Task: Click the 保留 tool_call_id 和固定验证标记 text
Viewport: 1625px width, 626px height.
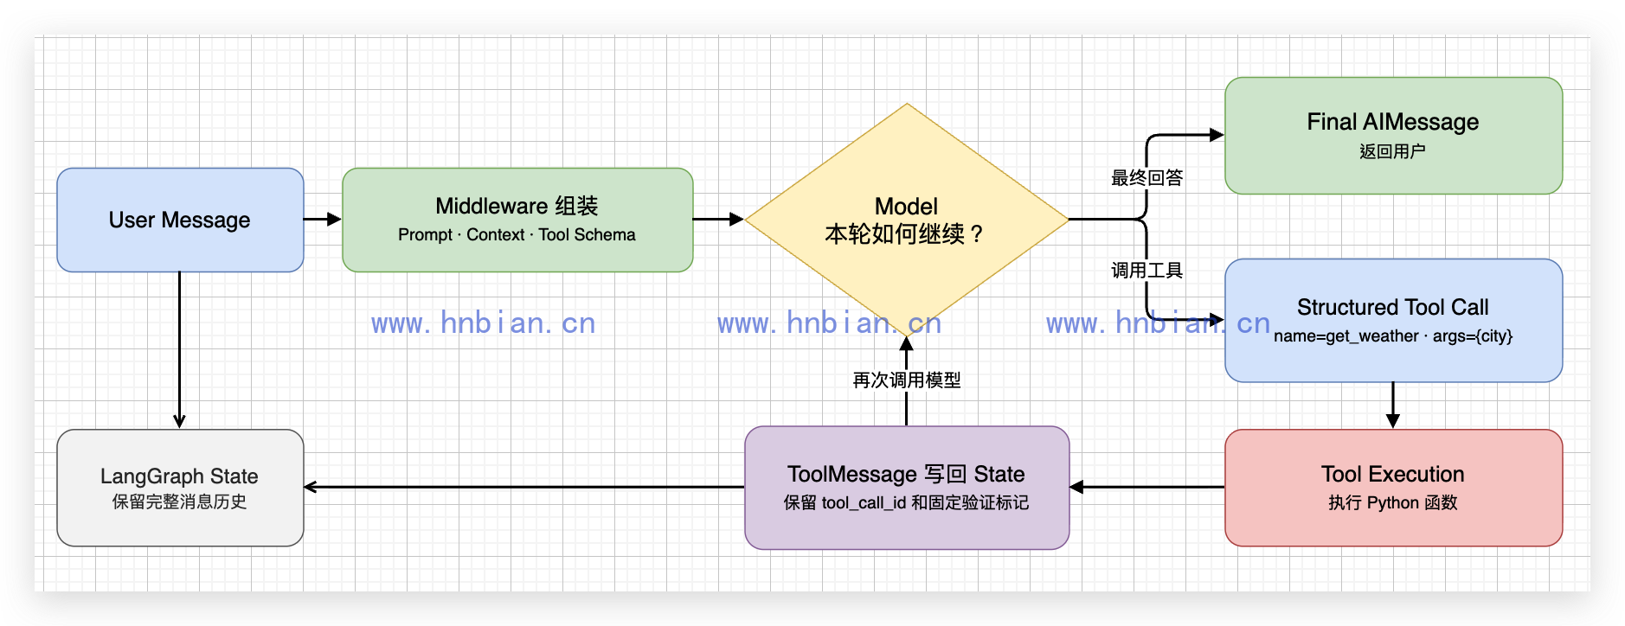Action: [x=906, y=502]
